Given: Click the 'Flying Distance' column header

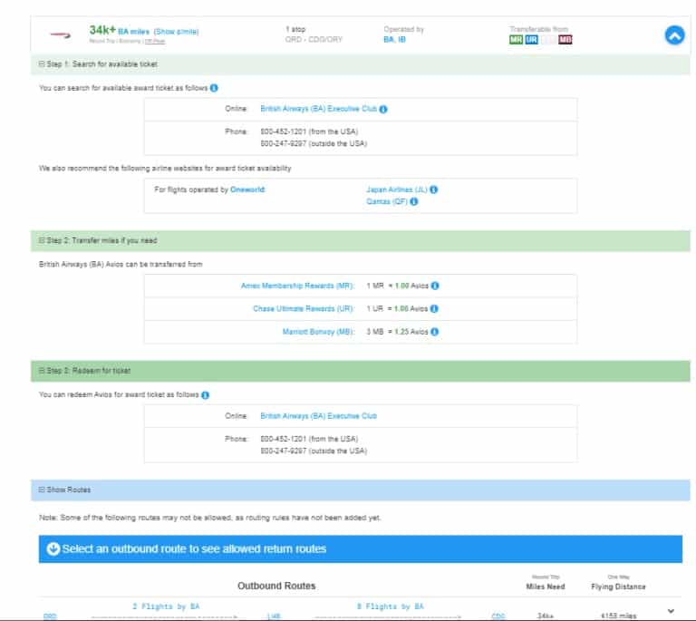Looking at the screenshot, I should pos(618,587).
